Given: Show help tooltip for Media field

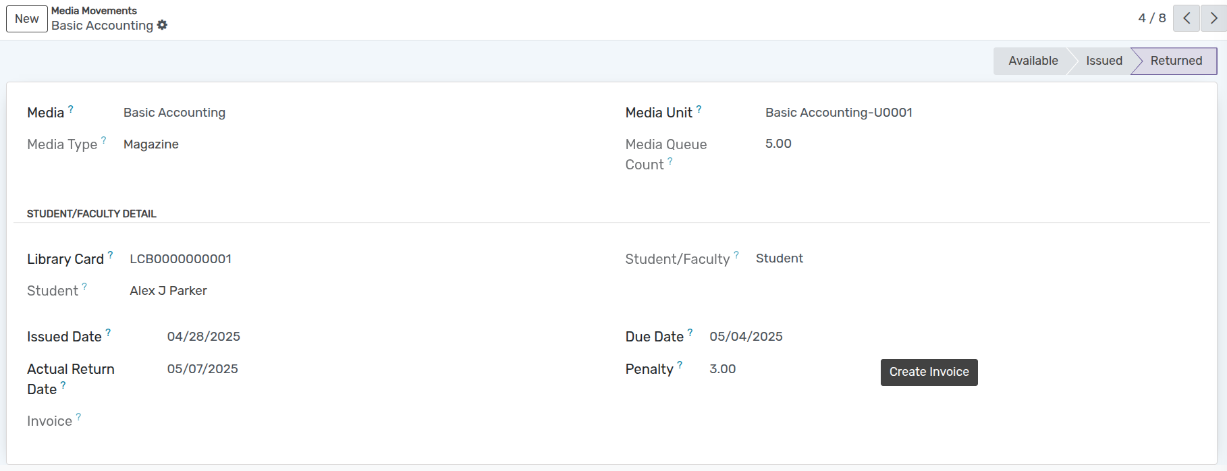Looking at the screenshot, I should pos(71,109).
